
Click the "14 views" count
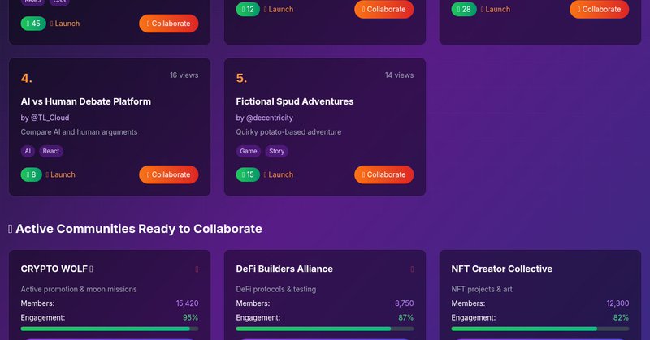click(399, 75)
